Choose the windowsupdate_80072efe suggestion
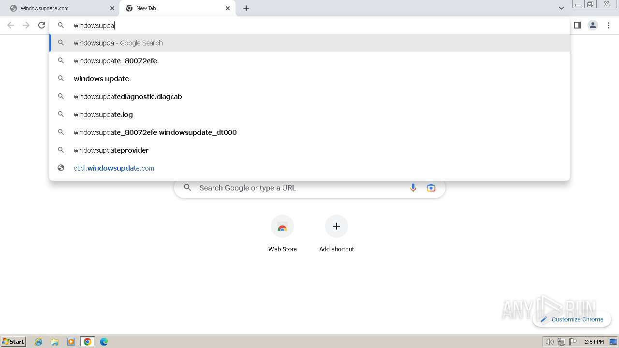This screenshot has width=619, height=348. click(x=309, y=61)
